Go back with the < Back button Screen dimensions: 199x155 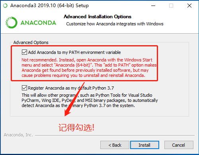pyautogui.click(x=115, y=145)
